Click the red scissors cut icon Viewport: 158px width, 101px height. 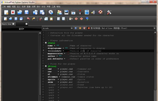41,19
